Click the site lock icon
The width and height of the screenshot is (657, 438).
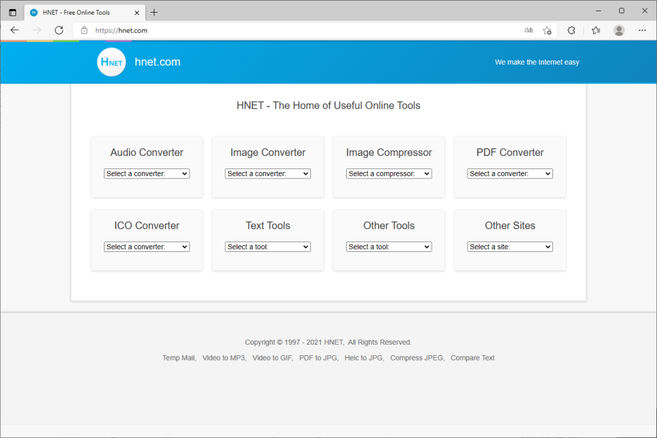click(84, 30)
